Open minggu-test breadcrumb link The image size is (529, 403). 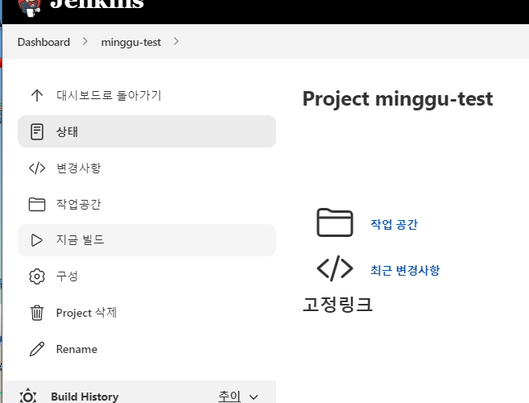[x=131, y=42]
